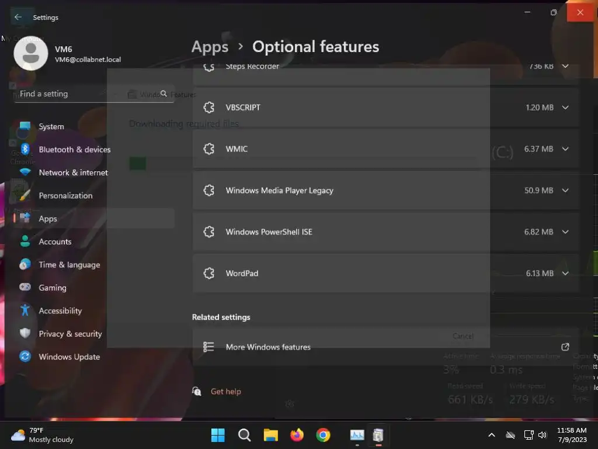Open Privacy & security settings
The image size is (598, 449).
94,334
